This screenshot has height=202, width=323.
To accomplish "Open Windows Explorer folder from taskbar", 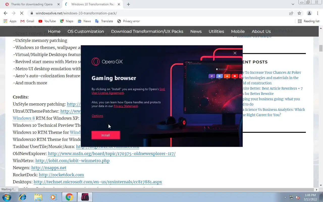I will (38, 197).
